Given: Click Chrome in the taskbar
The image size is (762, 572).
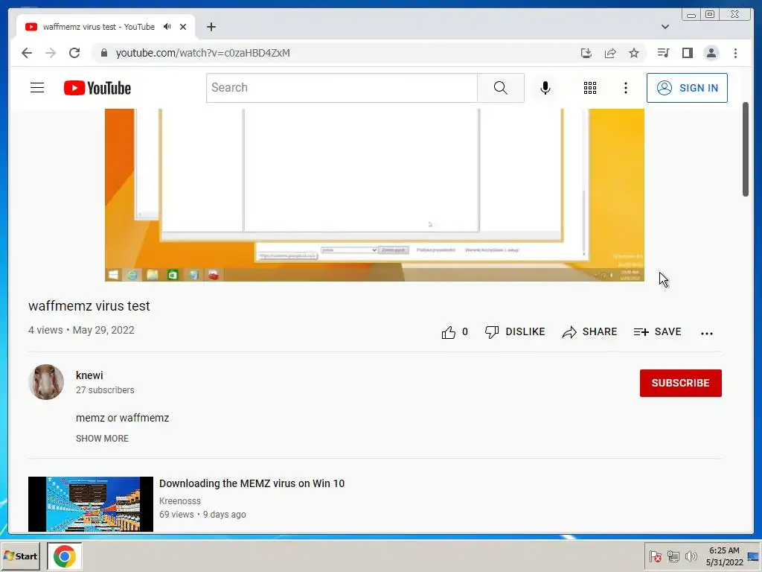Looking at the screenshot, I should (x=64, y=556).
